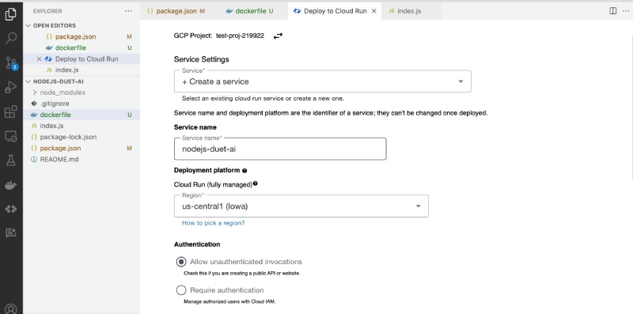Open Explorer more actions ellipsis
Viewport: 633px width, 314px height.
click(128, 11)
